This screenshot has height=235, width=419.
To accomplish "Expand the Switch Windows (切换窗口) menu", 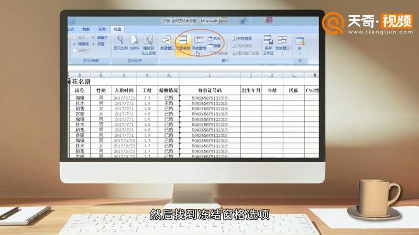I will (282, 44).
